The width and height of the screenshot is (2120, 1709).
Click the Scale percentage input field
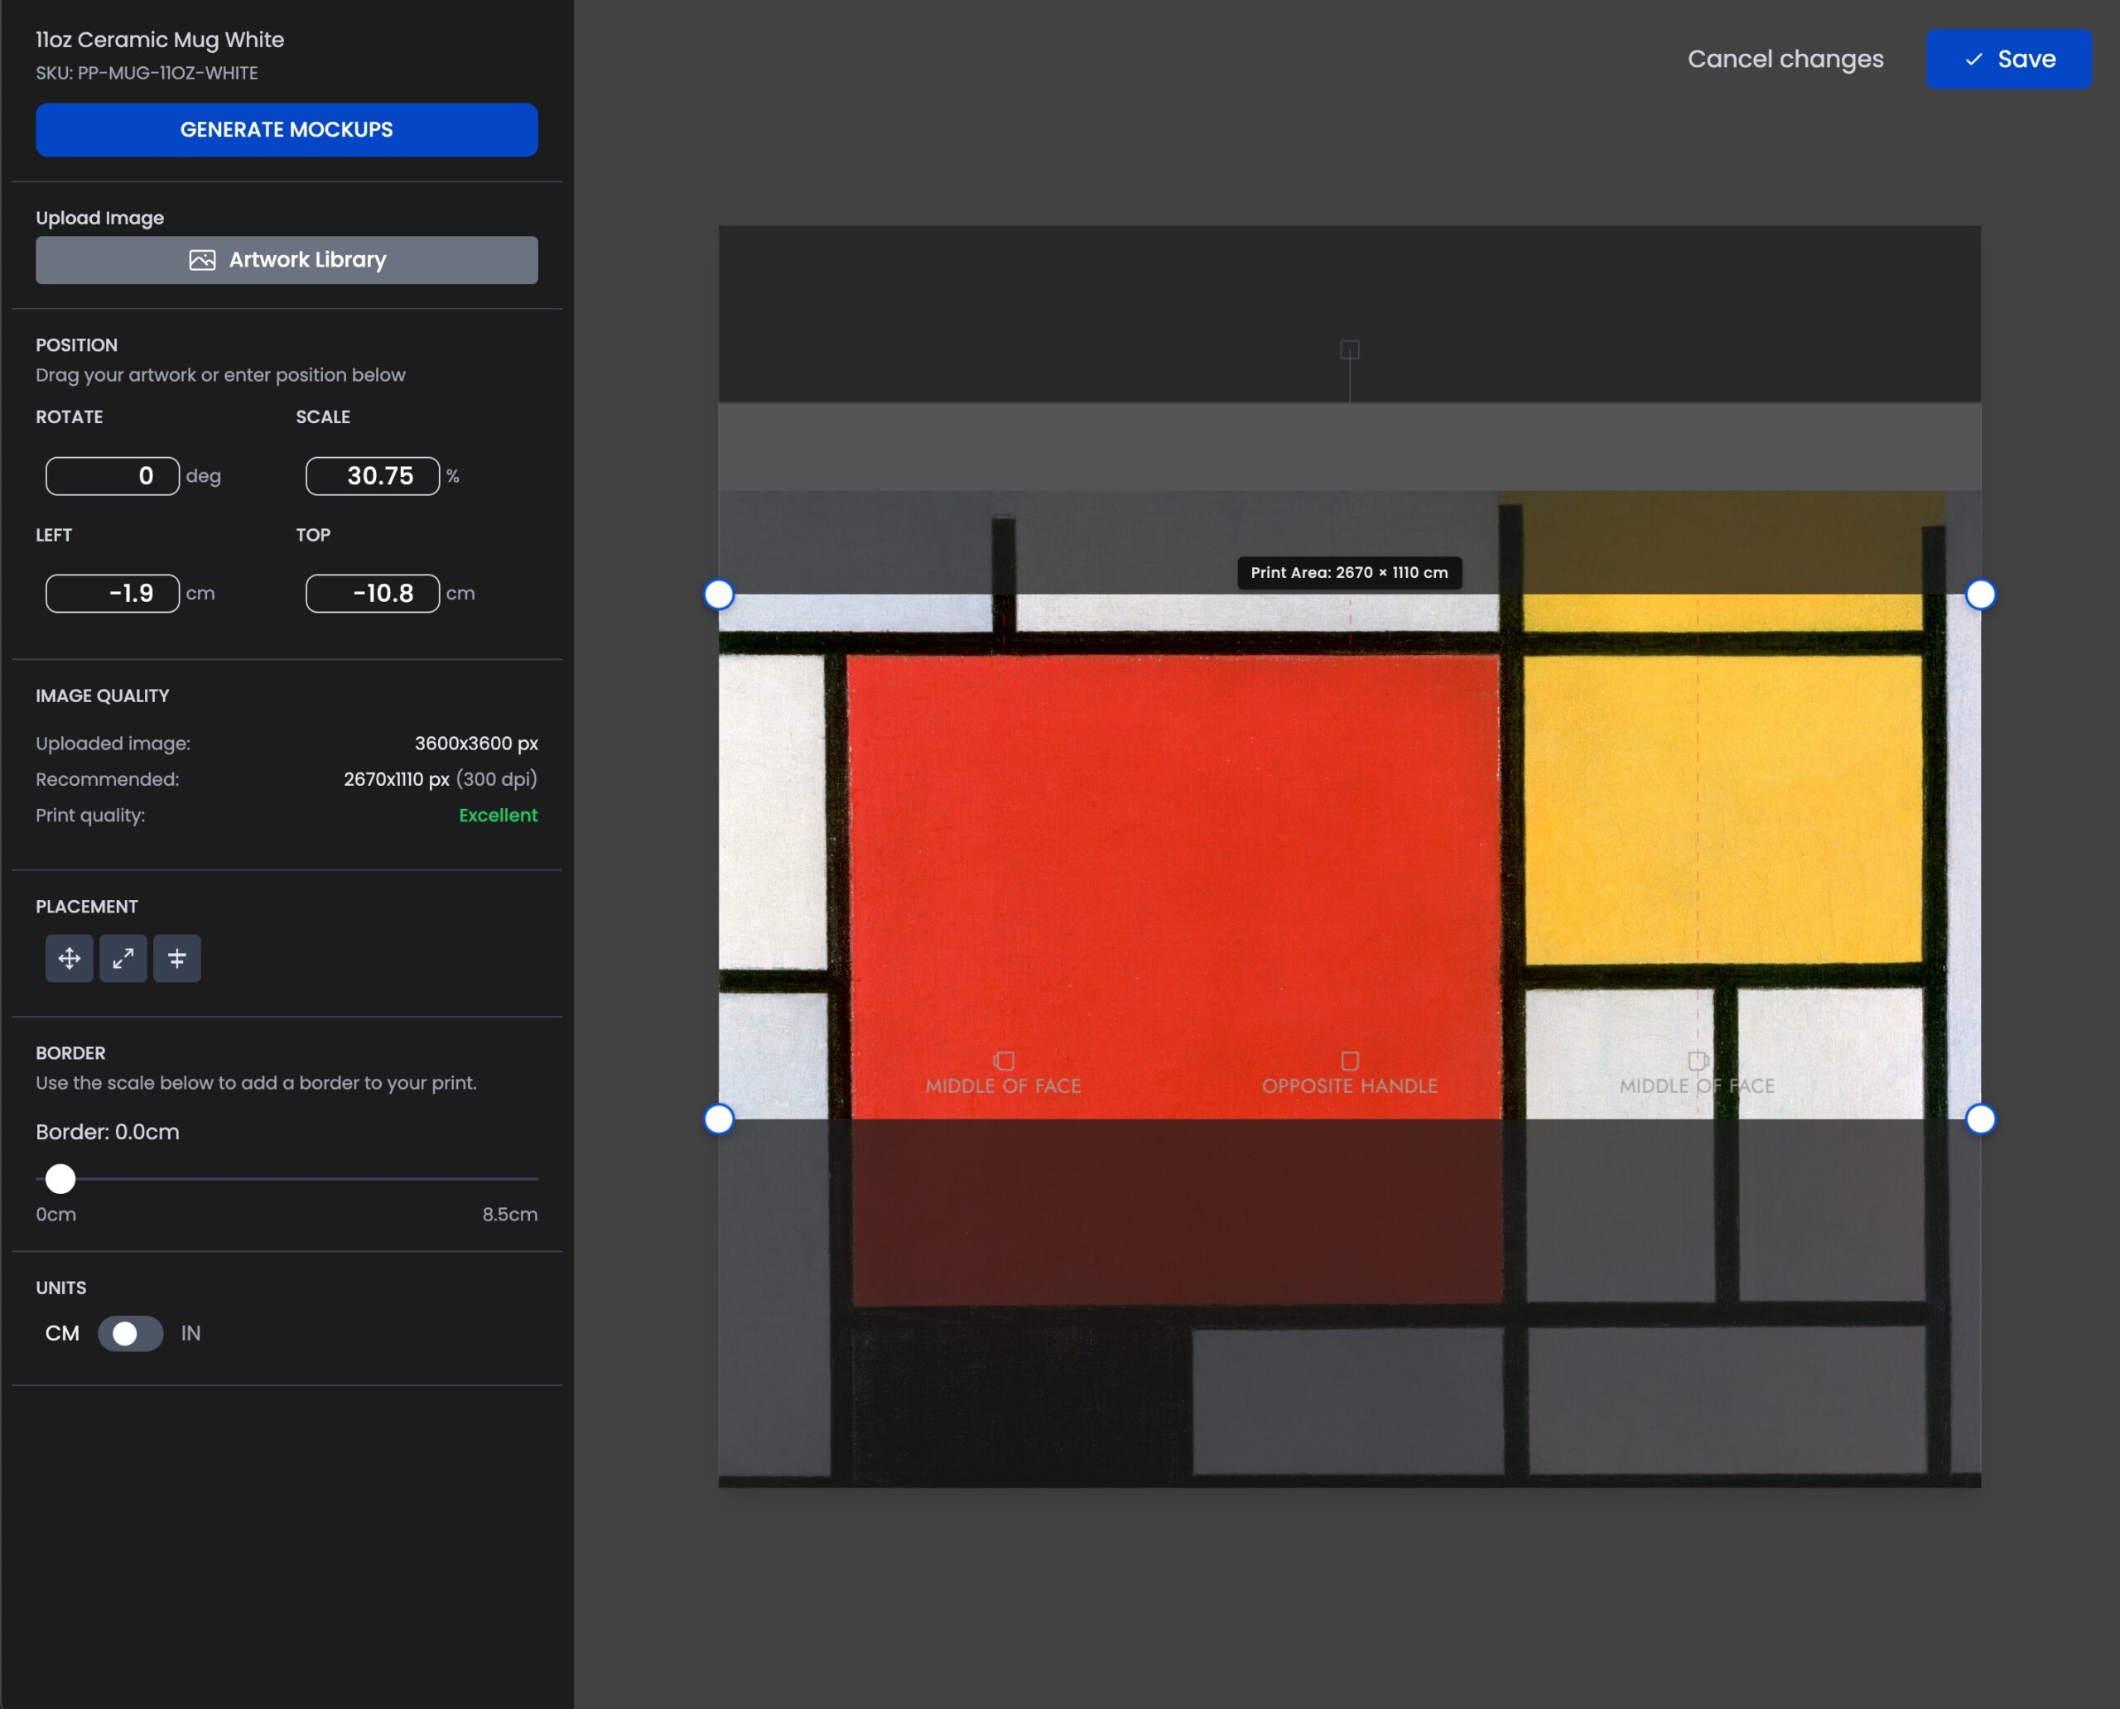tap(372, 476)
